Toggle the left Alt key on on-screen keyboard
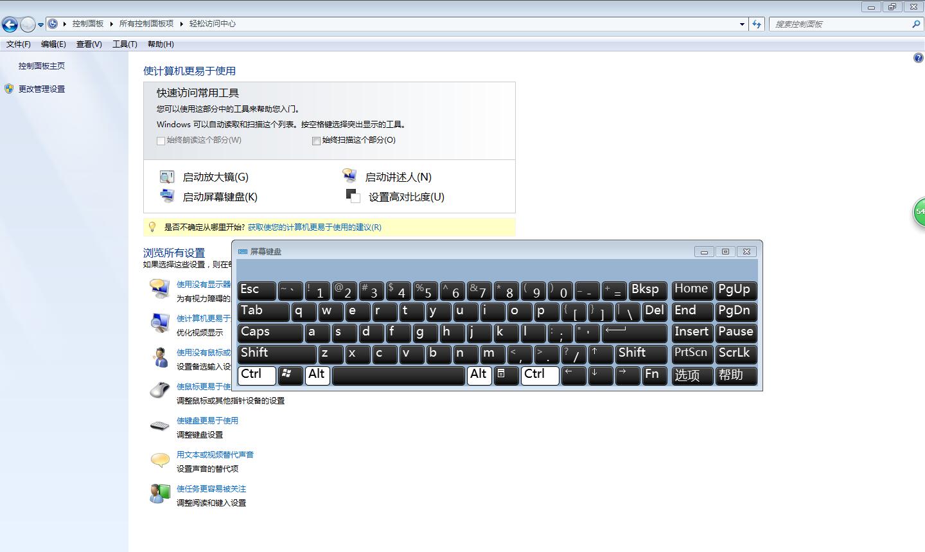The width and height of the screenshot is (925, 552). [x=317, y=375]
